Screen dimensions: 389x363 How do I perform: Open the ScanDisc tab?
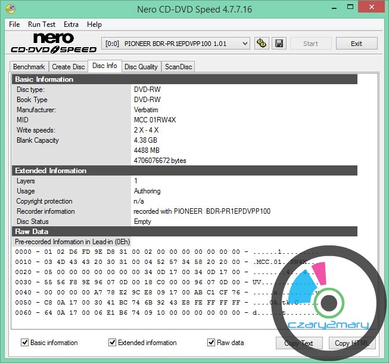pos(178,67)
